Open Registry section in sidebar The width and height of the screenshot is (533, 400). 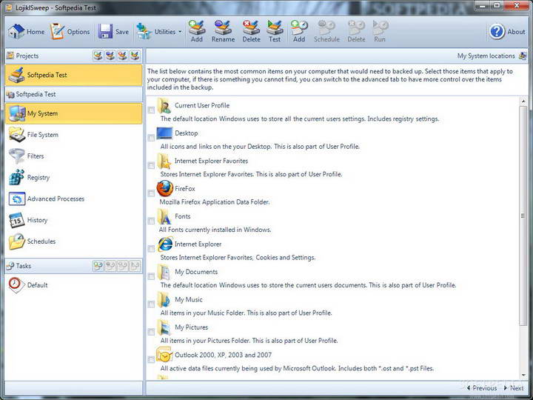click(74, 177)
